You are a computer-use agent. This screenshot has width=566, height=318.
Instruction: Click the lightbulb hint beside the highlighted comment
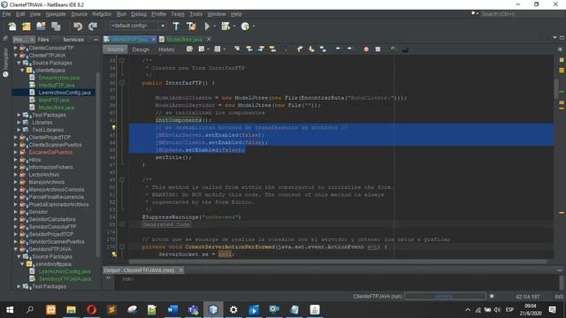[x=113, y=127]
